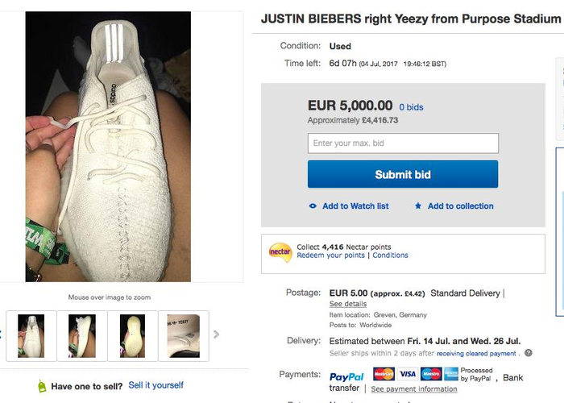Click the Nectar logo icon
Viewport: 564px width, 403px height.
coord(280,251)
